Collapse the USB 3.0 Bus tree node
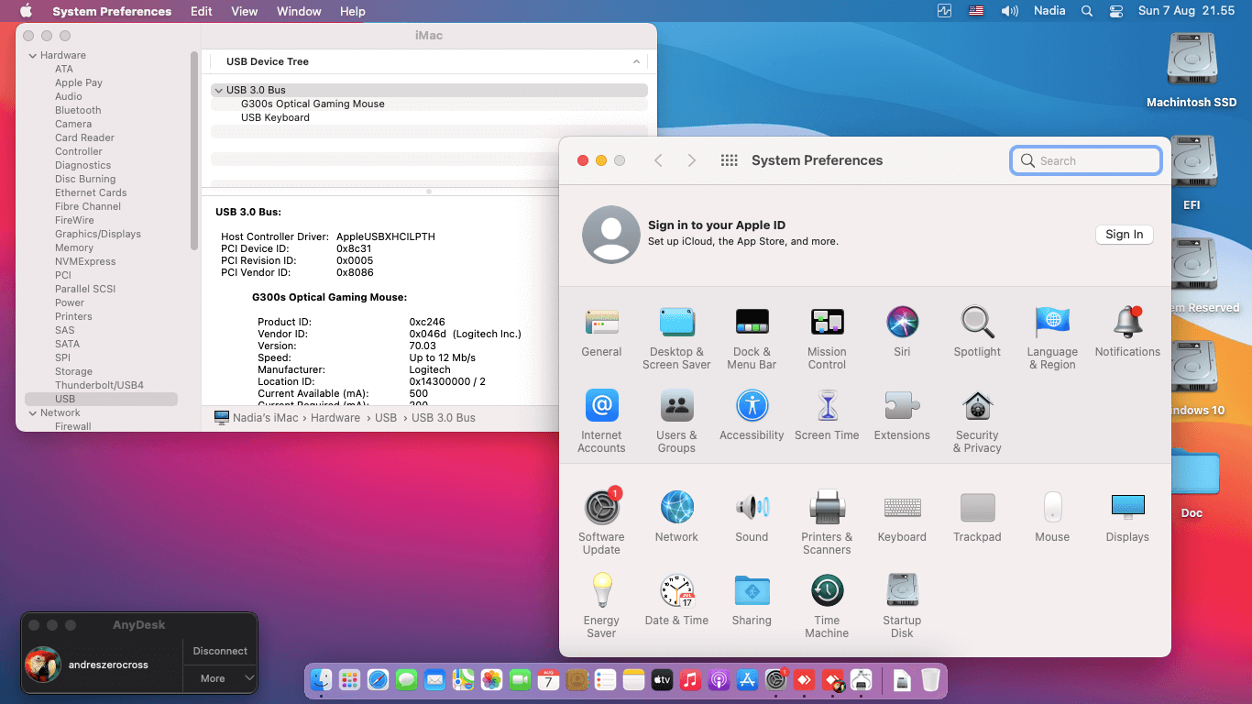This screenshot has width=1252, height=704. point(218,91)
